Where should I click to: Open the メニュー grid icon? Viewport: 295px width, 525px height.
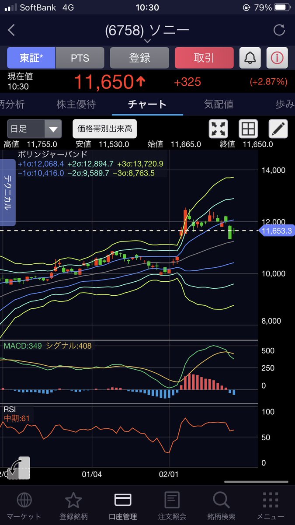[x=271, y=500]
